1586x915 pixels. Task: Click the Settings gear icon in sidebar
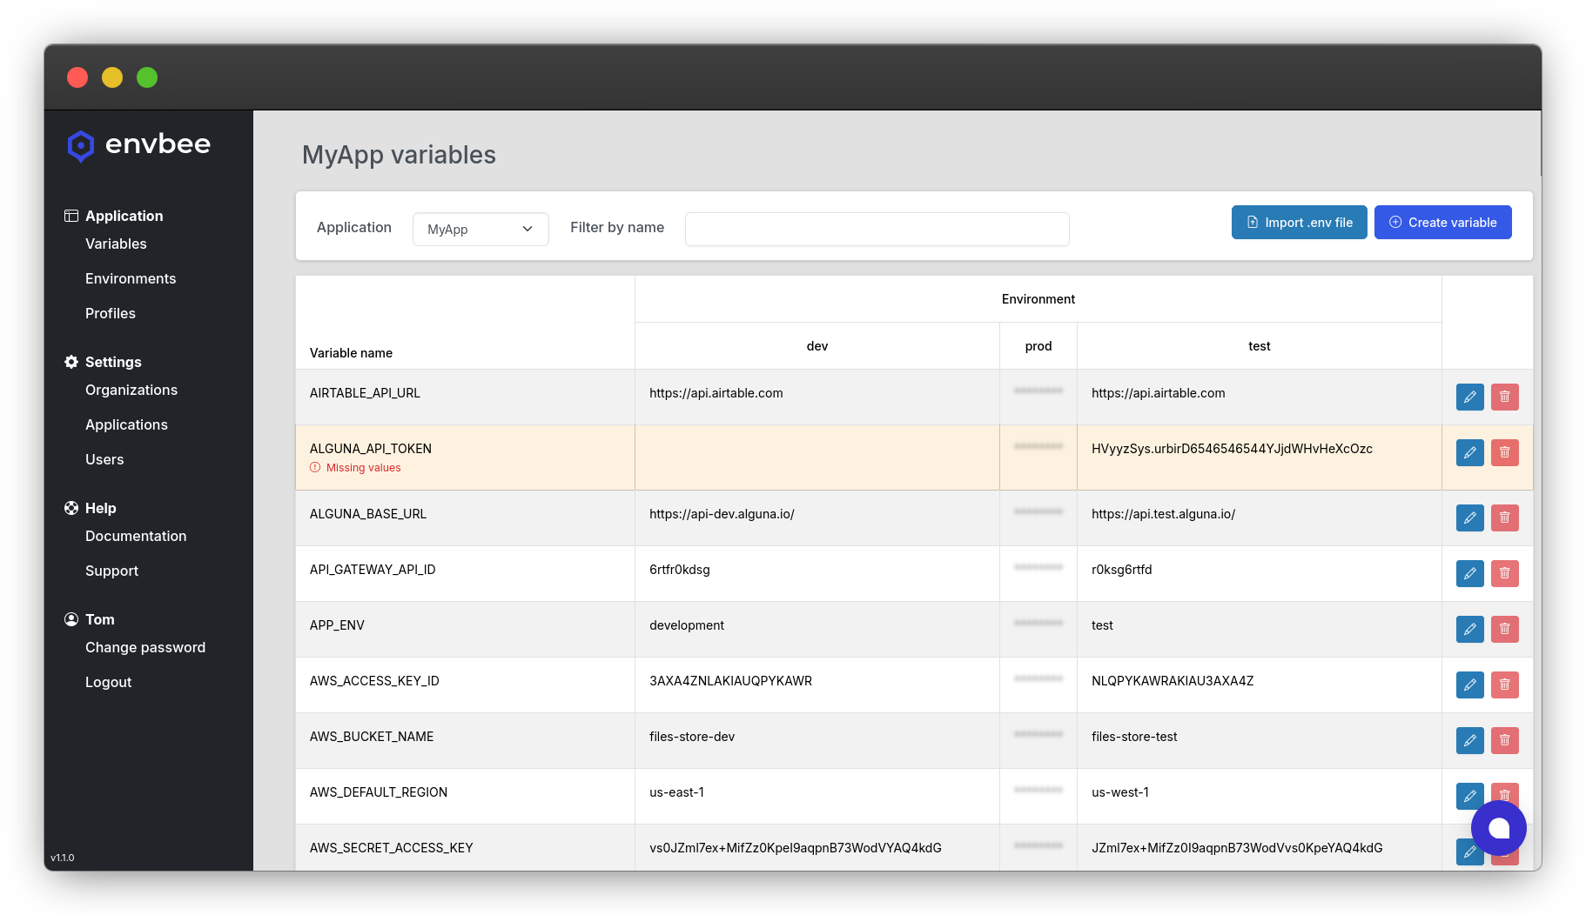pyautogui.click(x=71, y=362)
